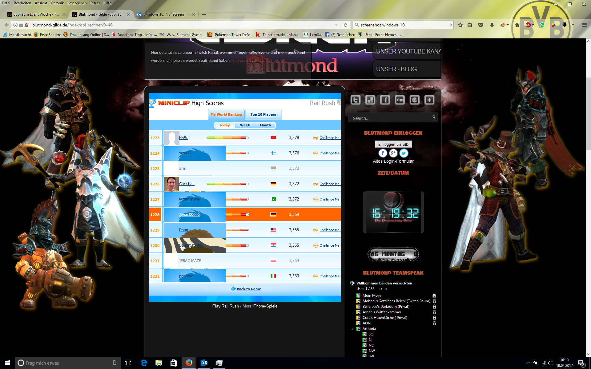Select the Today time filter
The width and height of the screenshot is (591, 369).
point(224,125)
